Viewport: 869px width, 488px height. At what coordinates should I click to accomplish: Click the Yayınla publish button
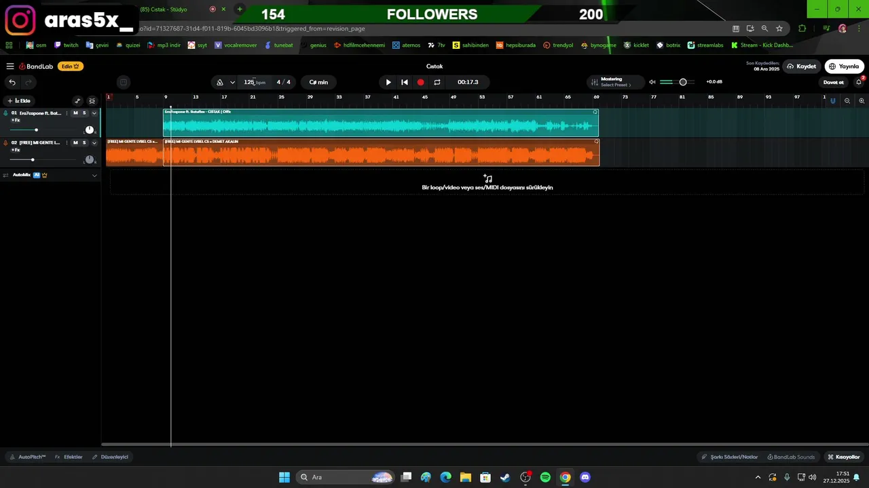point(844,66)
